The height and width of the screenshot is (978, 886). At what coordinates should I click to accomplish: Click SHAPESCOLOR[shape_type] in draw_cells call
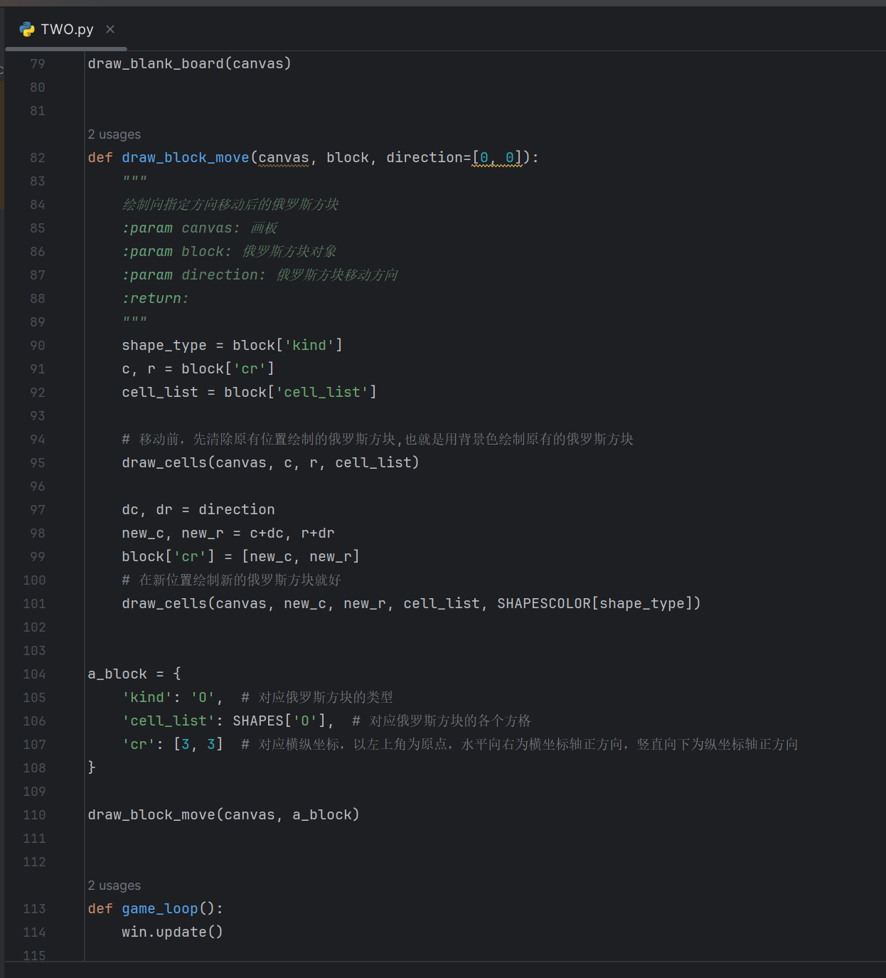click(x=594, y=603)
